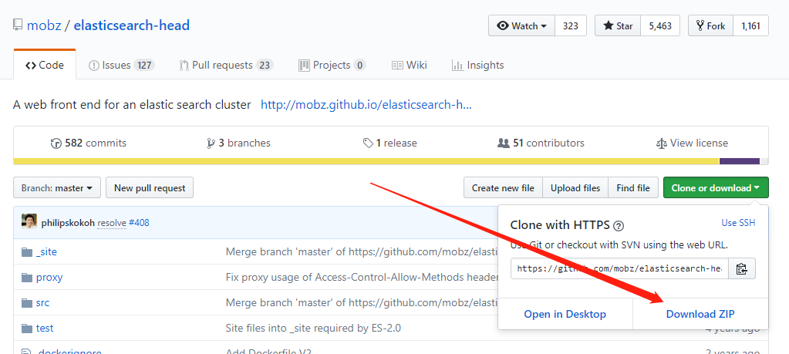Open the Projects tab
The width and height of the screenshot is (789, 354).
click(332, 66)
